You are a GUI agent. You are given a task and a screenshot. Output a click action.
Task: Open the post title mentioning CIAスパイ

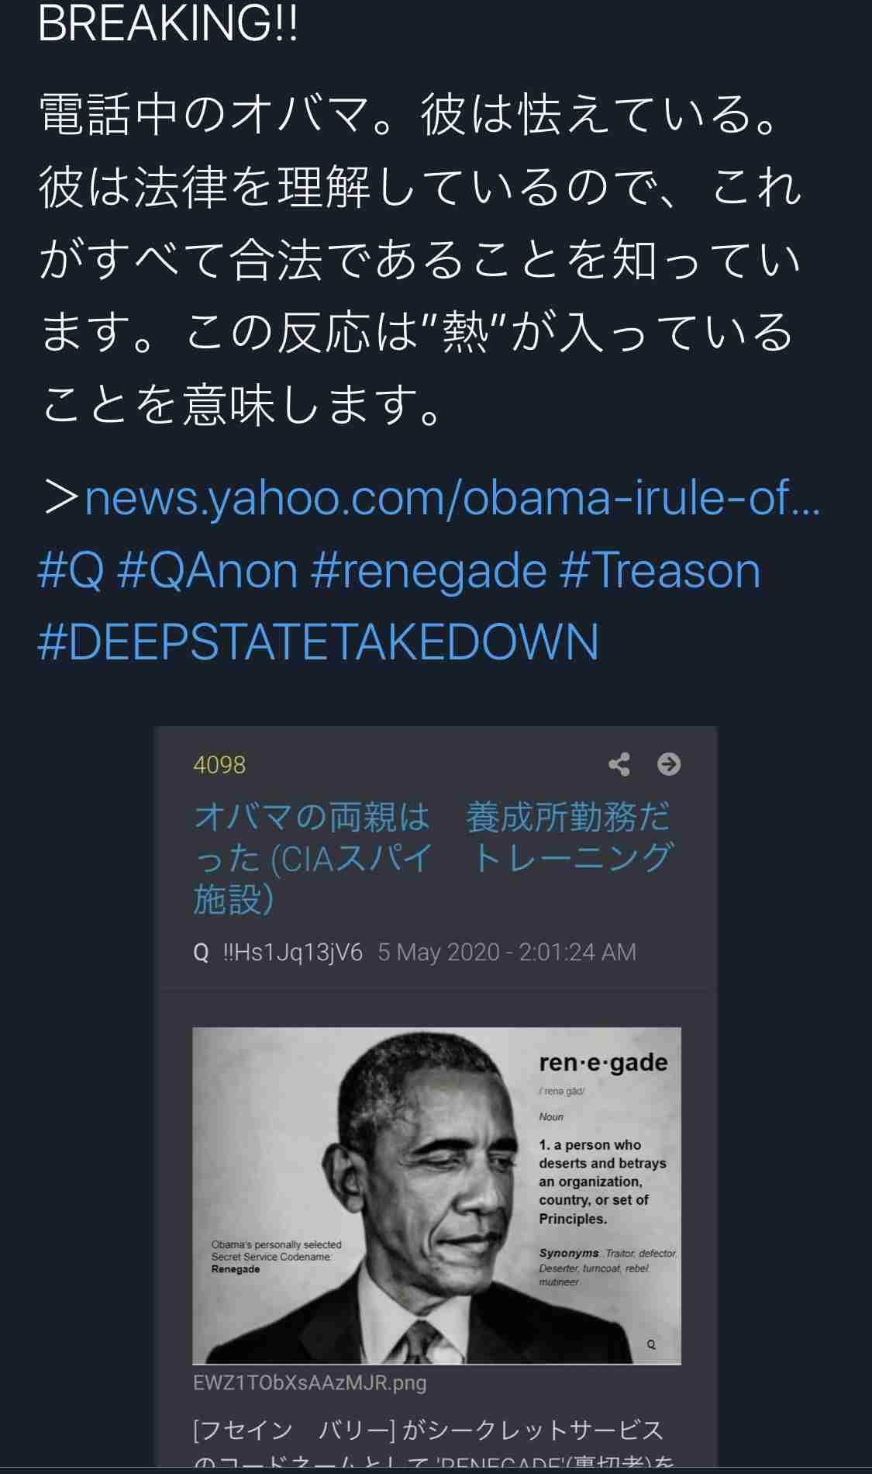tap(432, 858)
